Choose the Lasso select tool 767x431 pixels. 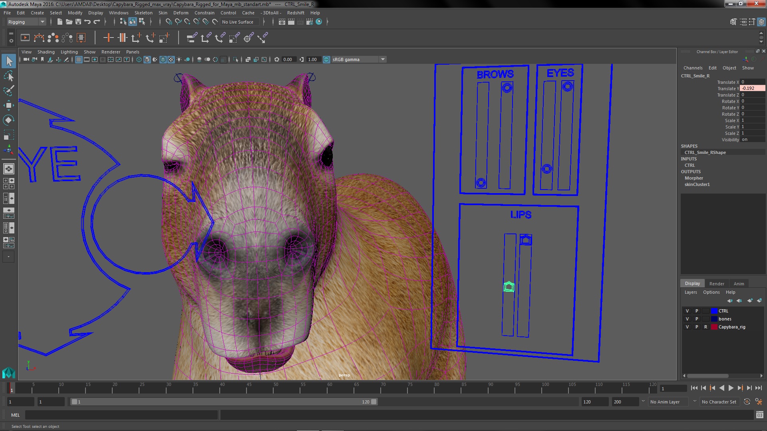pos(9,76)
